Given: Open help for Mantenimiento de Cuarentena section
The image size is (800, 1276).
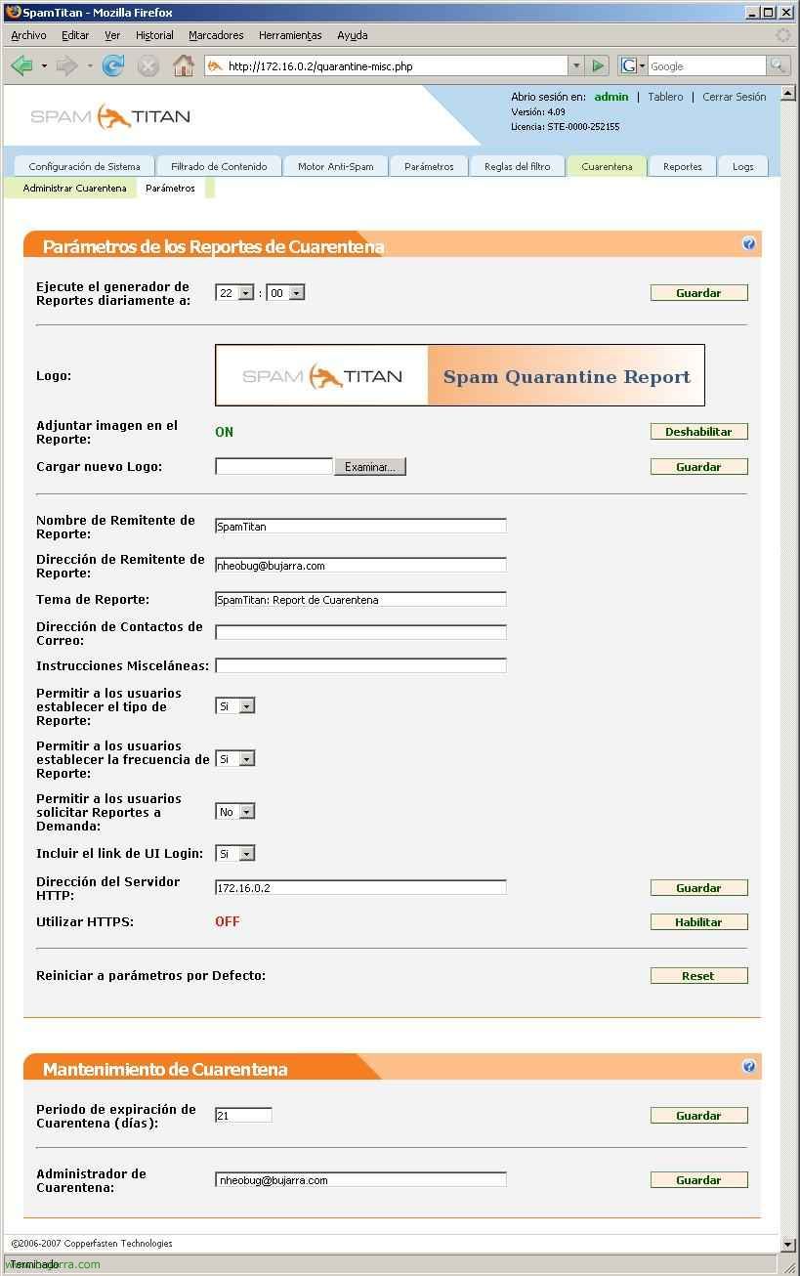Looking at the screenshot, I should pyautogui.click(x=749, y=1067).
